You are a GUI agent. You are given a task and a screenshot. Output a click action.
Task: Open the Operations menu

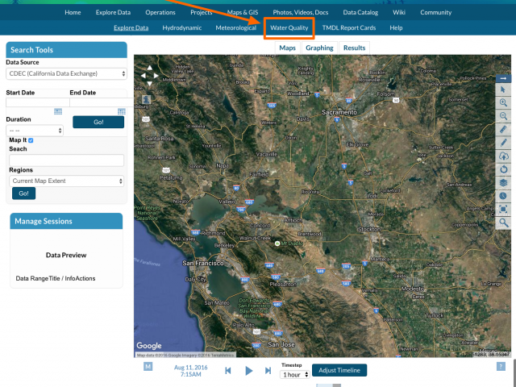(x=160, y=13)
